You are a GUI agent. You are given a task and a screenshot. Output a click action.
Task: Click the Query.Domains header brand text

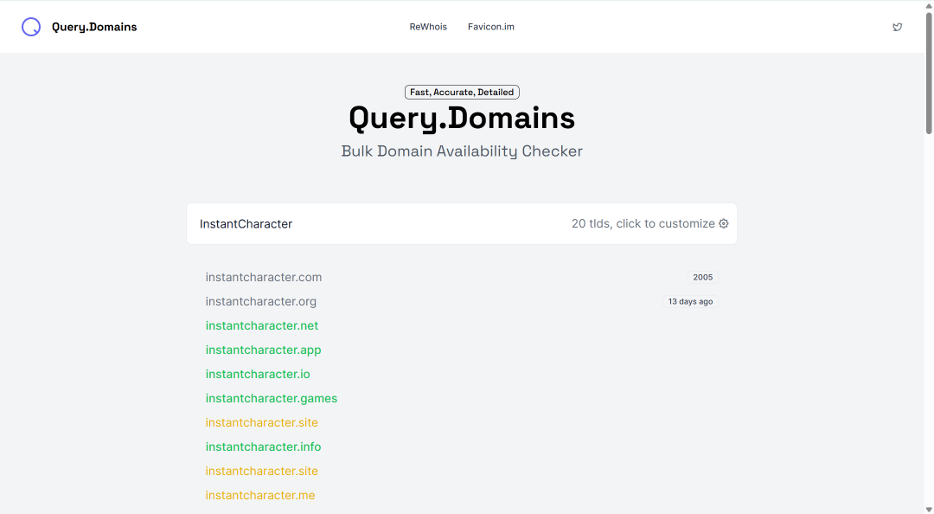[94, 27]
